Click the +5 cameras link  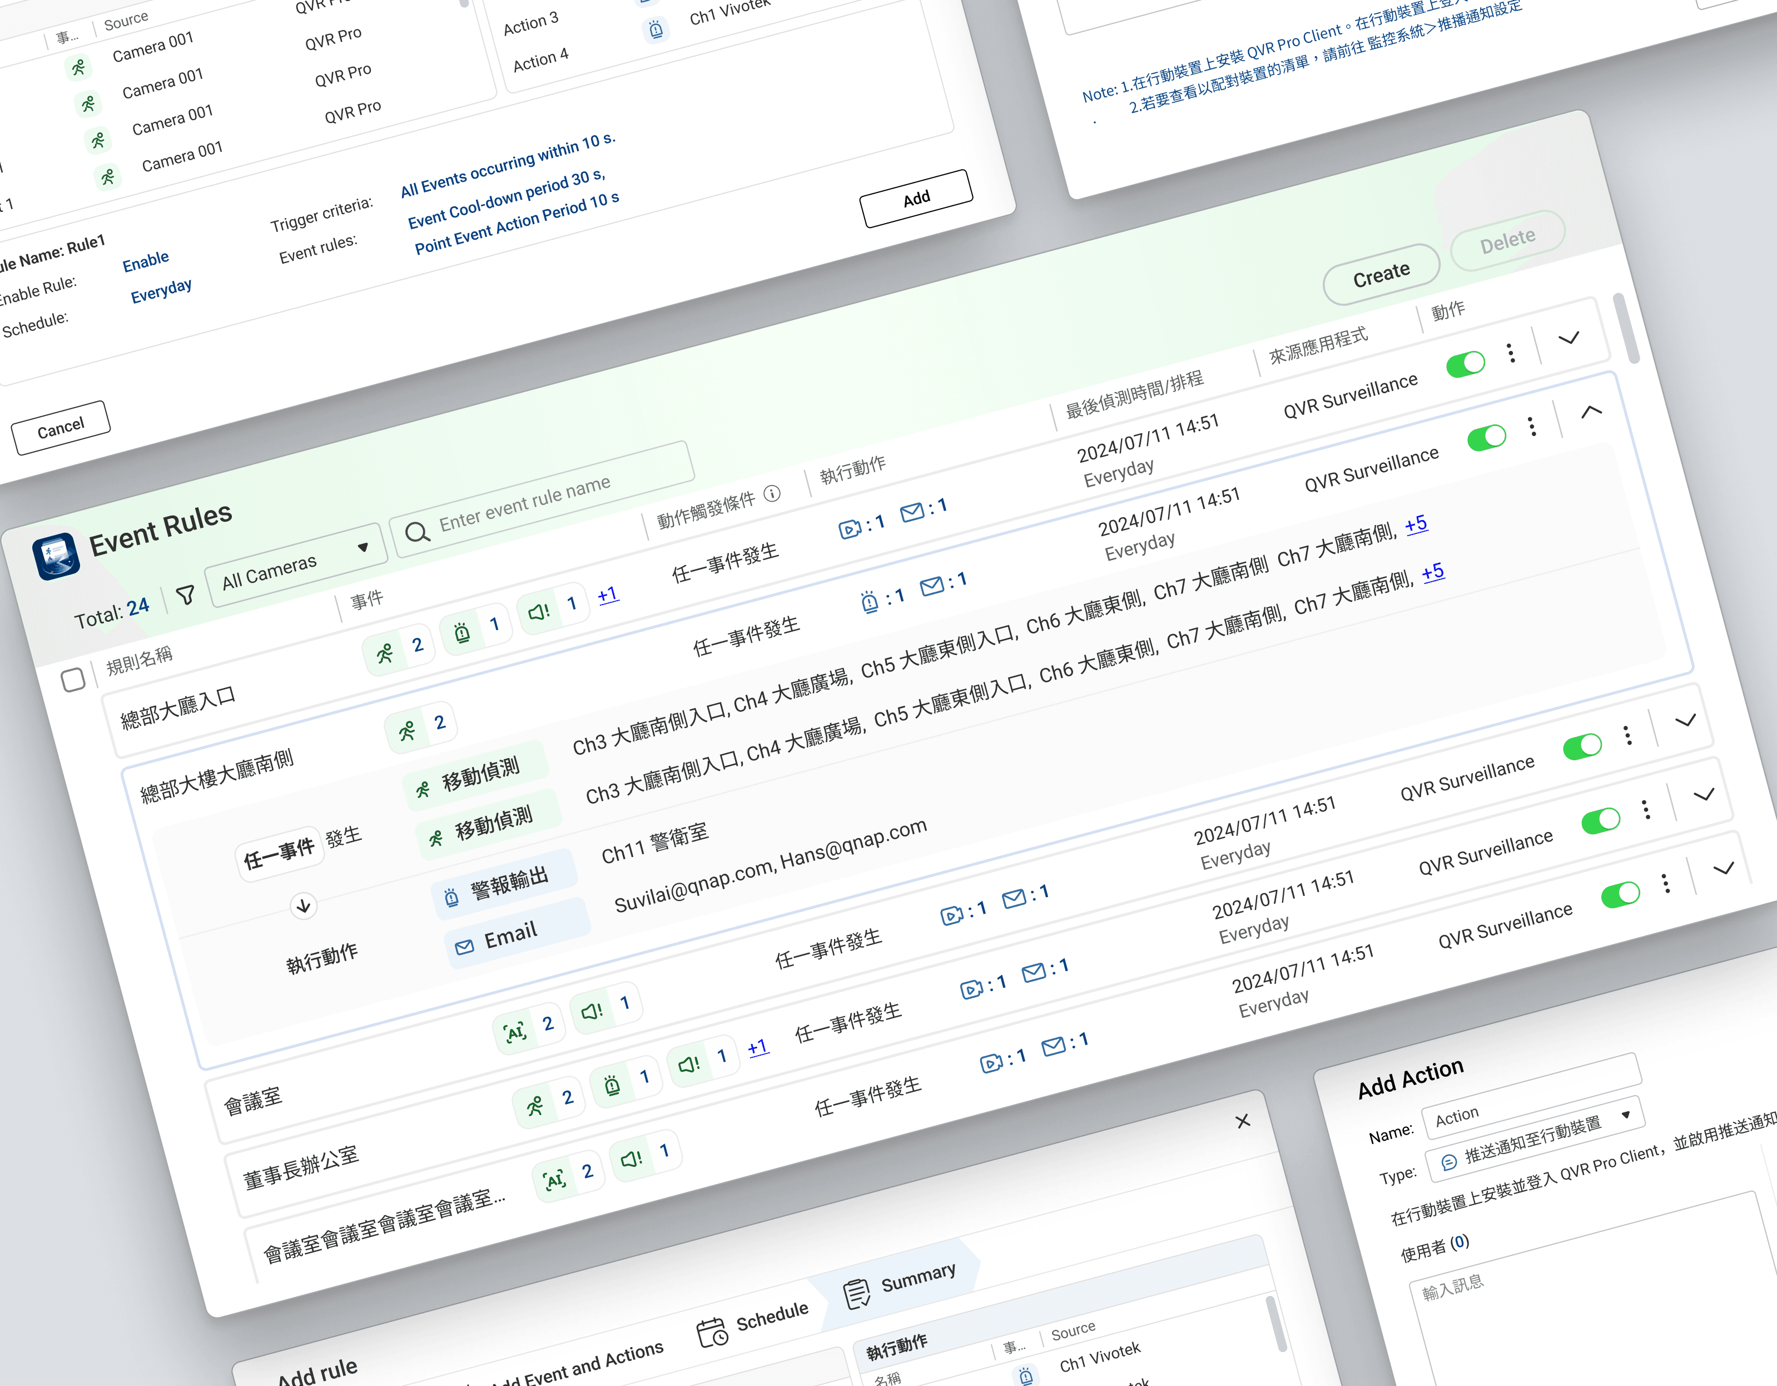click(1416, 523)
